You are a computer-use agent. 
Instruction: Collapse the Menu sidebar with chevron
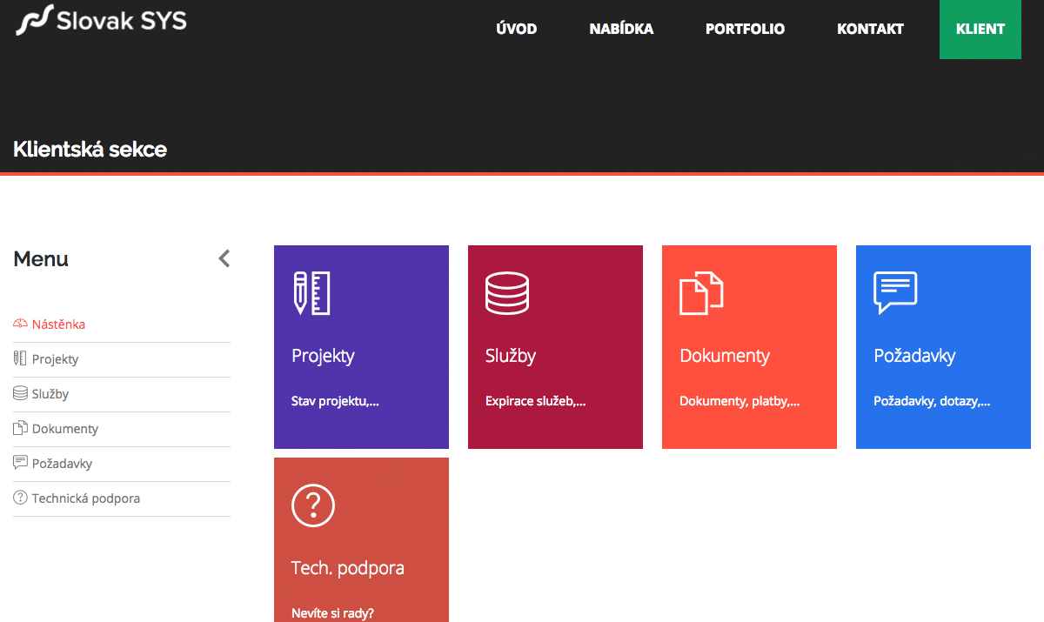tap(224, 258)
